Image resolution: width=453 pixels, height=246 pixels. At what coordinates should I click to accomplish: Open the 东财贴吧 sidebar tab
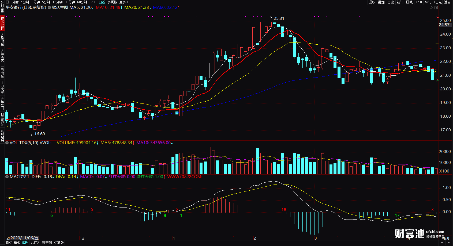point(2,136)
